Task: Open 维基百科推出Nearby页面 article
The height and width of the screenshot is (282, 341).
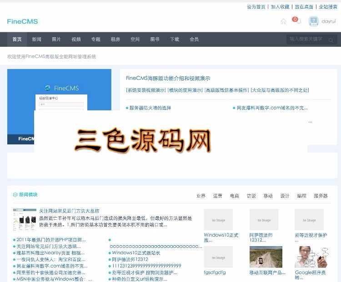Action: tap(50, 253)
